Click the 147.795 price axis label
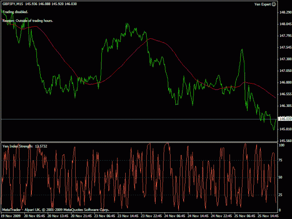This screenshot has width=292, height=219. pos(285,36)
